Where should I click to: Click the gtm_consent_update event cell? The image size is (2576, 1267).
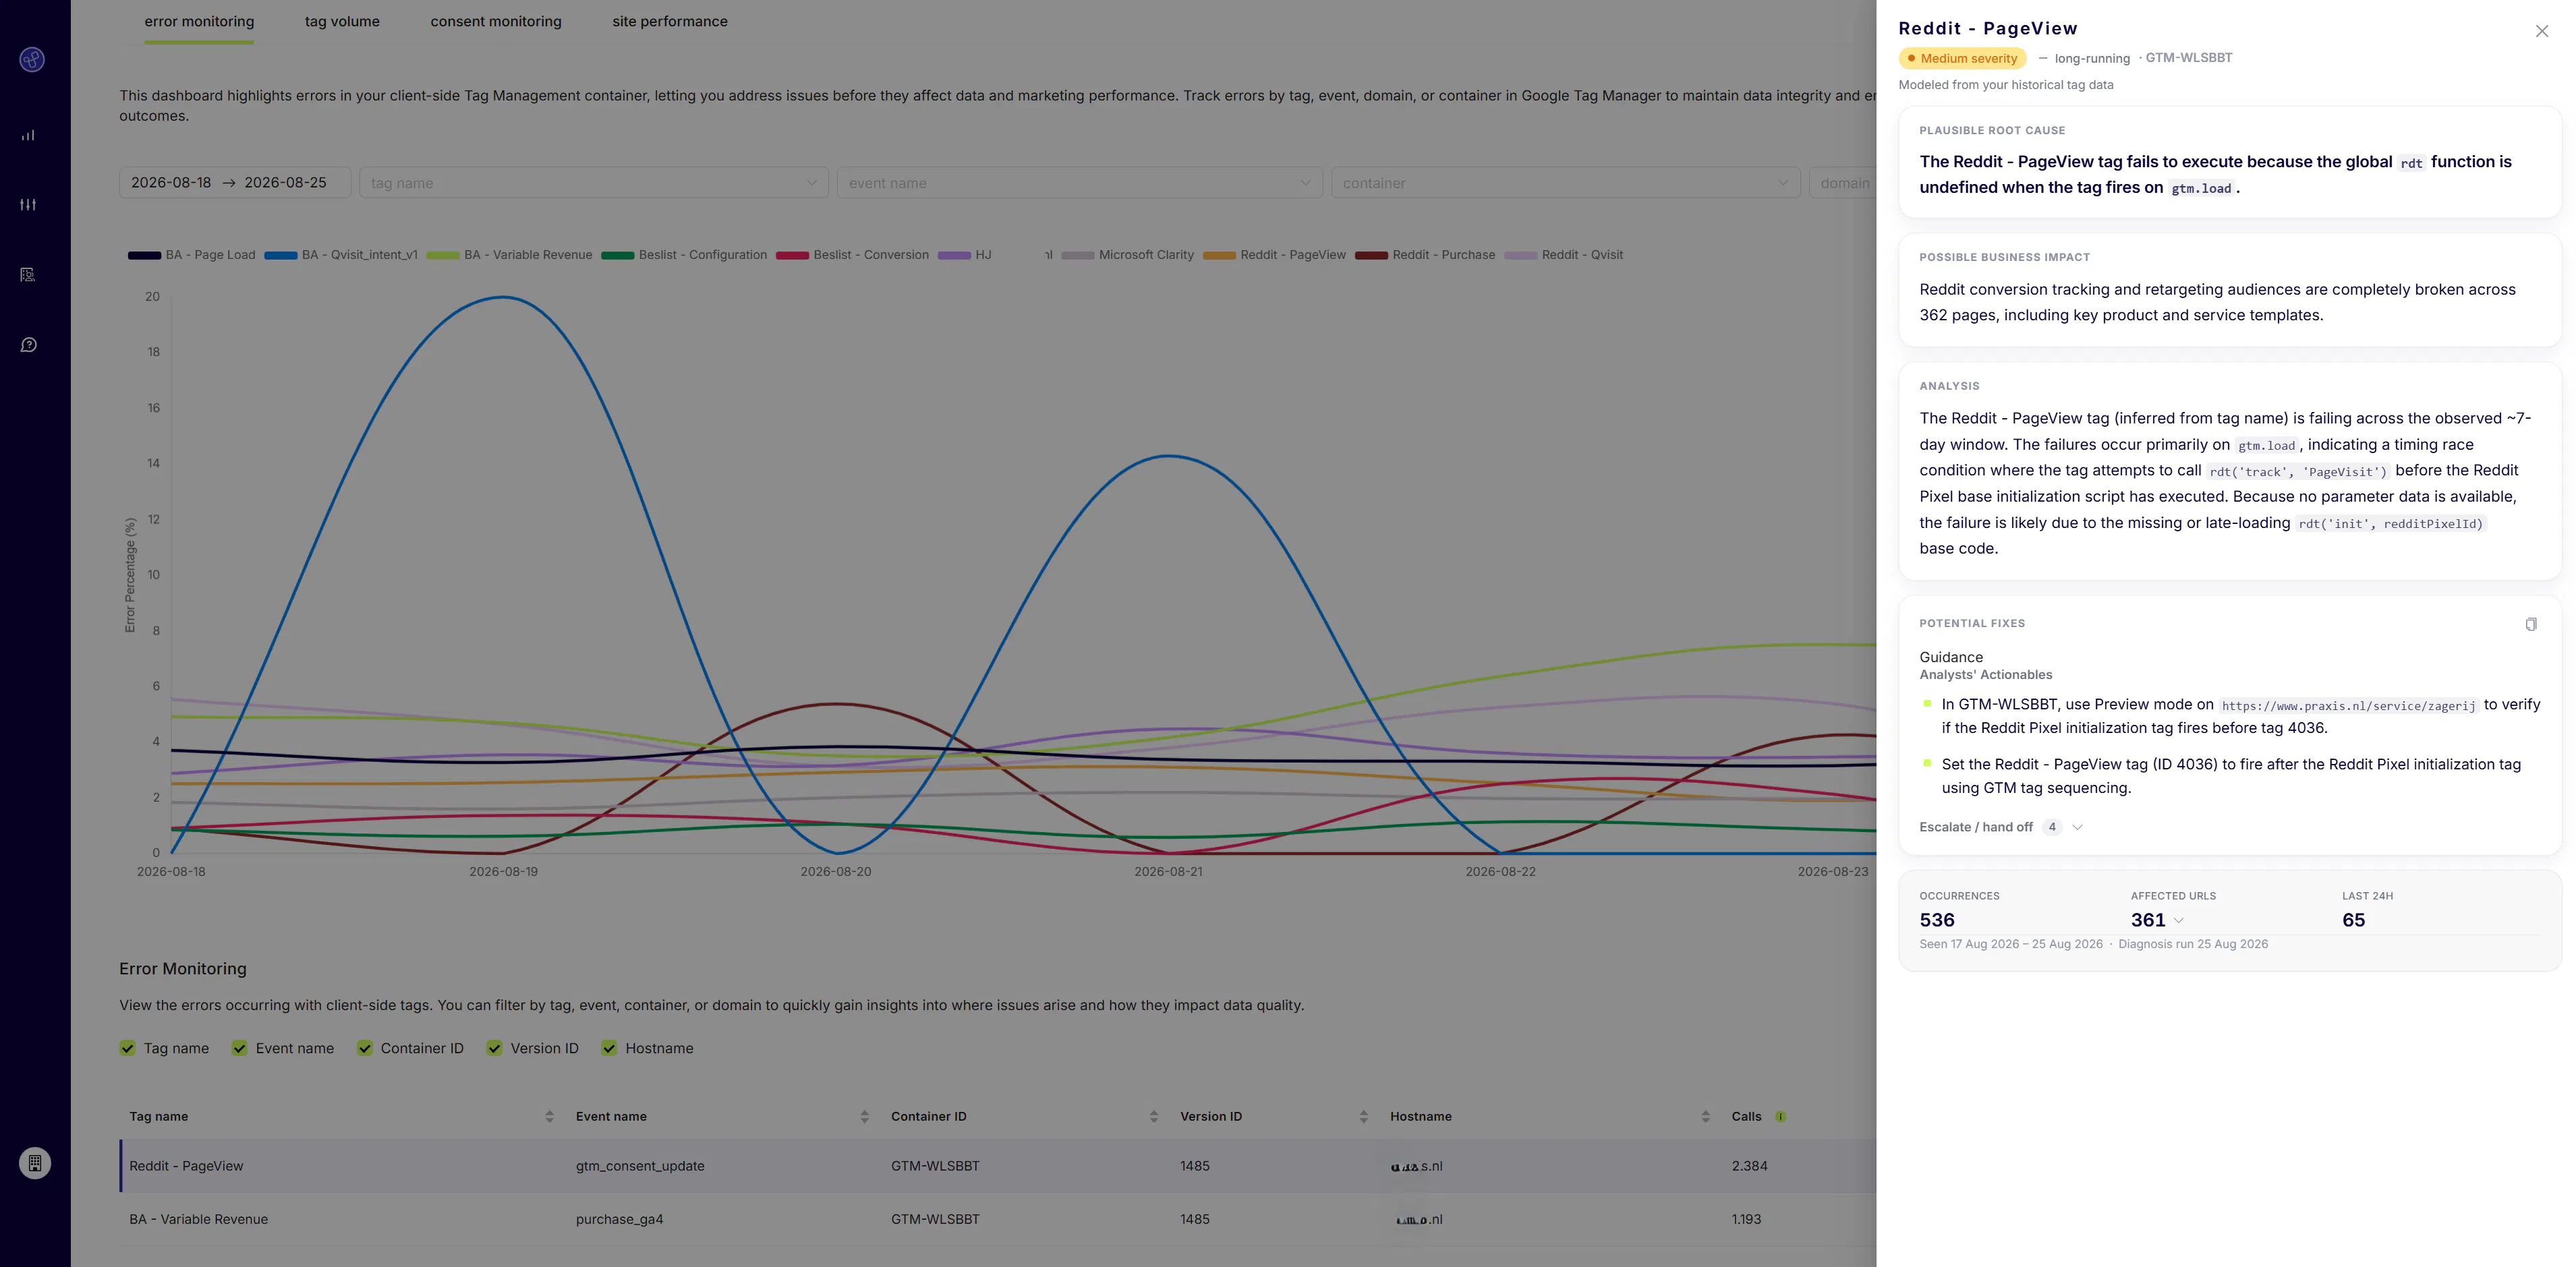point(640,1166)
